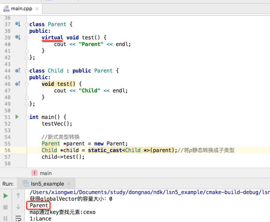Collapse Parent test() fold on line 39

coord(27,38)
